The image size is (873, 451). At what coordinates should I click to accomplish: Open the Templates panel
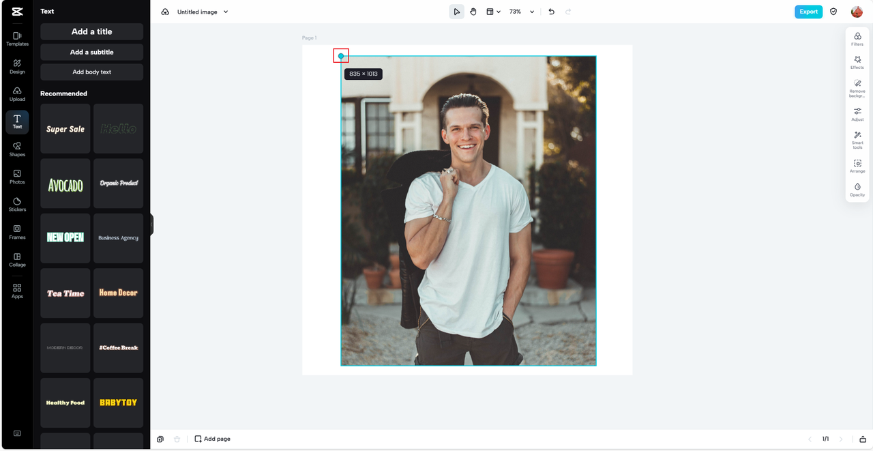[17, 39]
